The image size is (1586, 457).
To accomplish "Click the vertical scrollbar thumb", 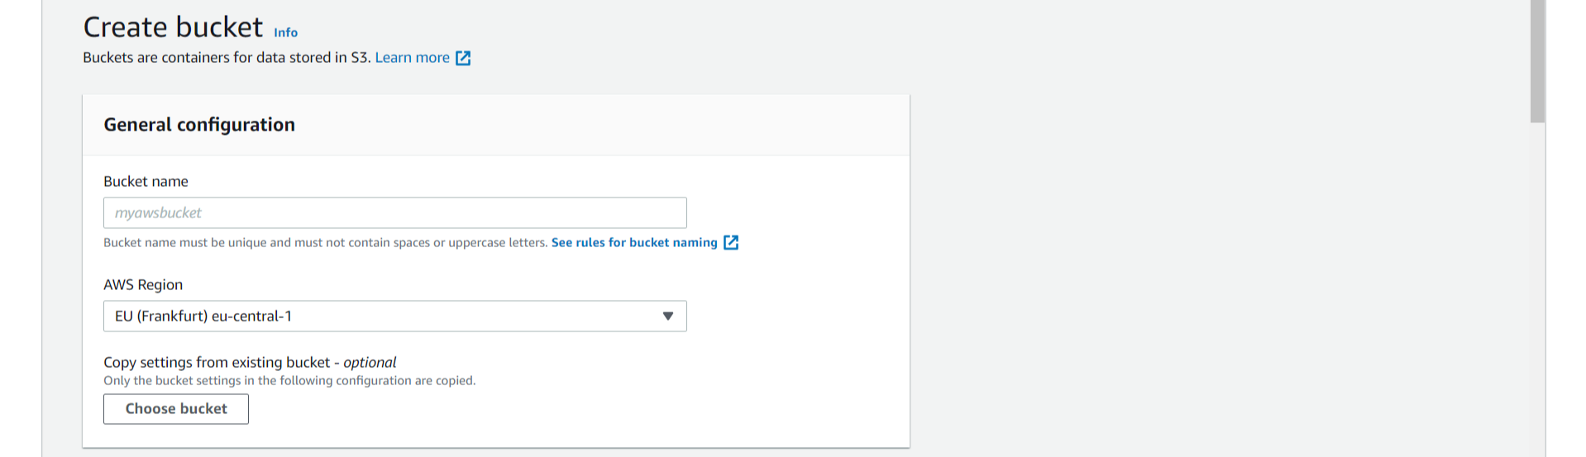I will pos(1537,61).
